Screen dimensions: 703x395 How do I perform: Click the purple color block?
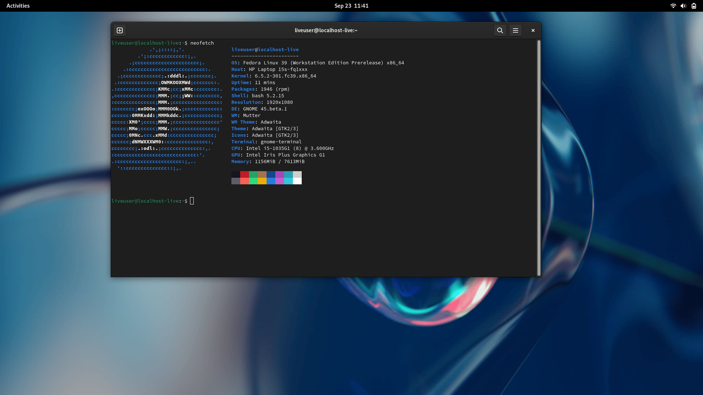click(x=279, y=174)
